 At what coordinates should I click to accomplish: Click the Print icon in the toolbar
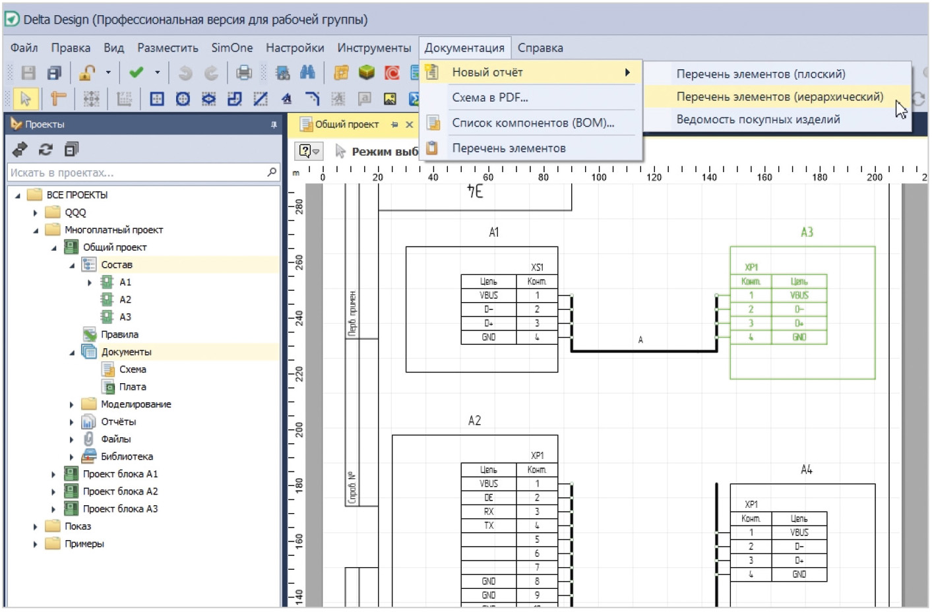pyautogui.click(x=244, y=73)
